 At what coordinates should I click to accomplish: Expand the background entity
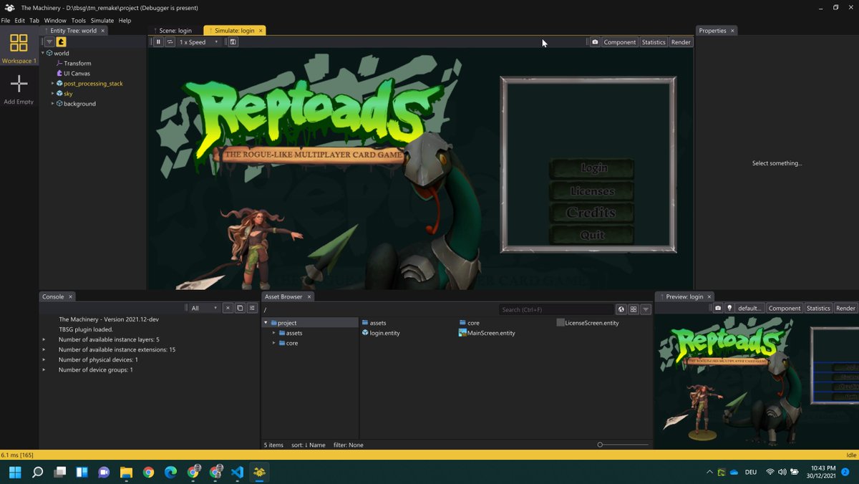53,103
